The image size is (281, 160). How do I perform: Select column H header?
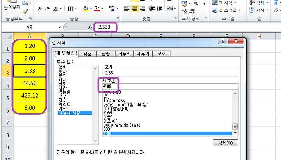[x=259, y=36]
